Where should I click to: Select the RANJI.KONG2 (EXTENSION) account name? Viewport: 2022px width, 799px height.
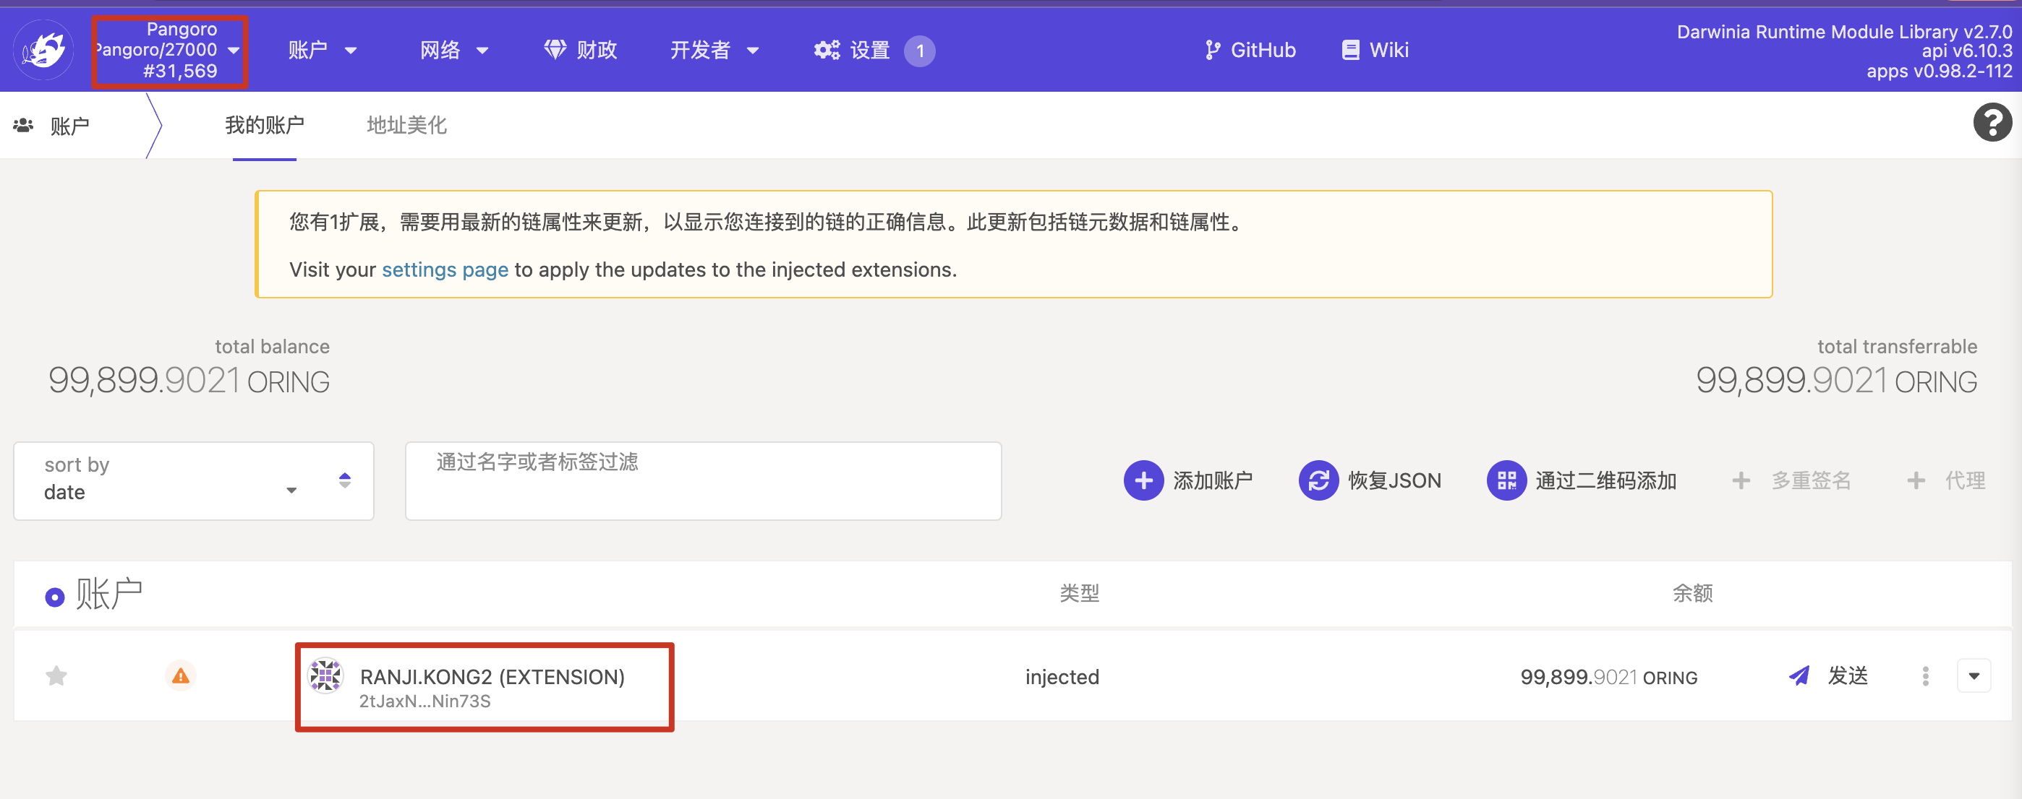point(492,677)
